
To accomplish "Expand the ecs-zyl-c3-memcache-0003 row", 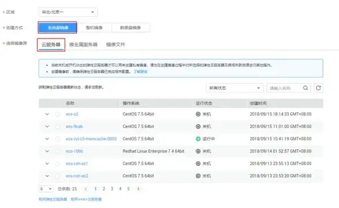I will point(47,139).
